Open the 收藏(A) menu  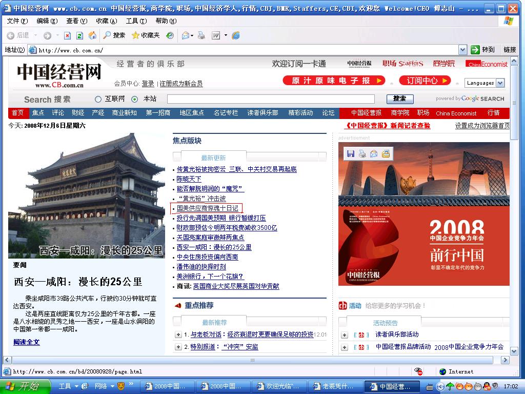point(107,21)
